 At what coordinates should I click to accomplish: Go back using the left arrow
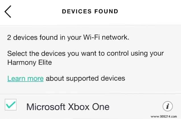[x=8, y=12]
